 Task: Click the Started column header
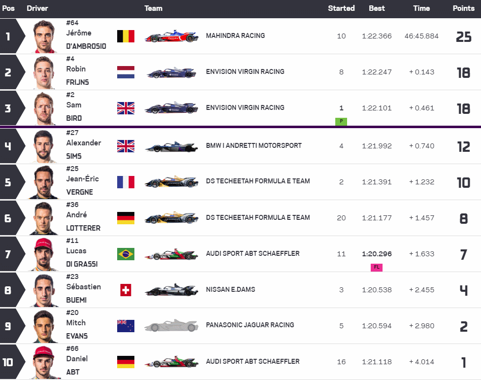341,8
